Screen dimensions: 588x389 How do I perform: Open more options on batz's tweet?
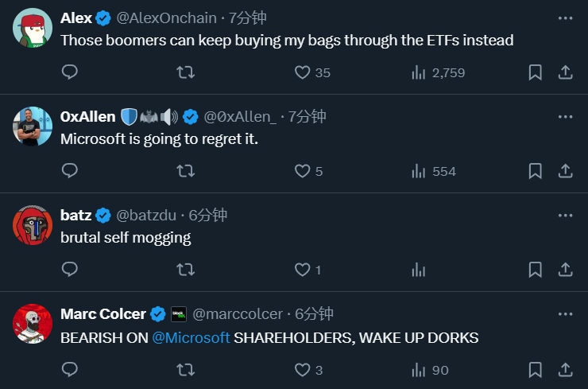tap(565, 215)
